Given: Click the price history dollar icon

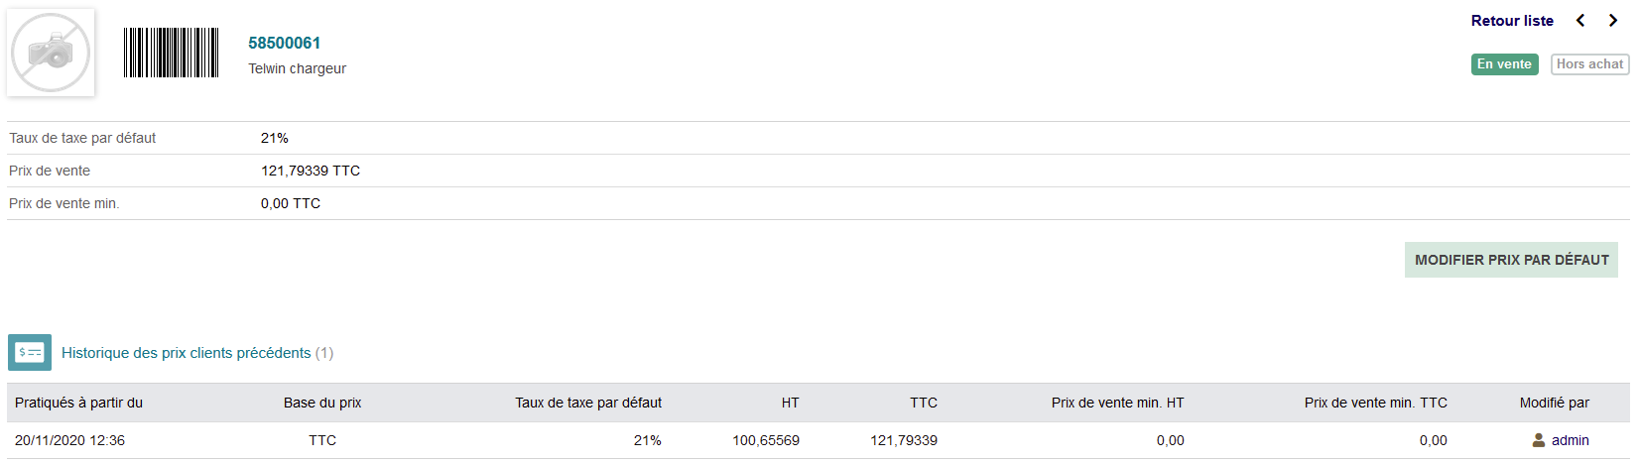Looking at the screenshot, I should click(x=30, y=352).
